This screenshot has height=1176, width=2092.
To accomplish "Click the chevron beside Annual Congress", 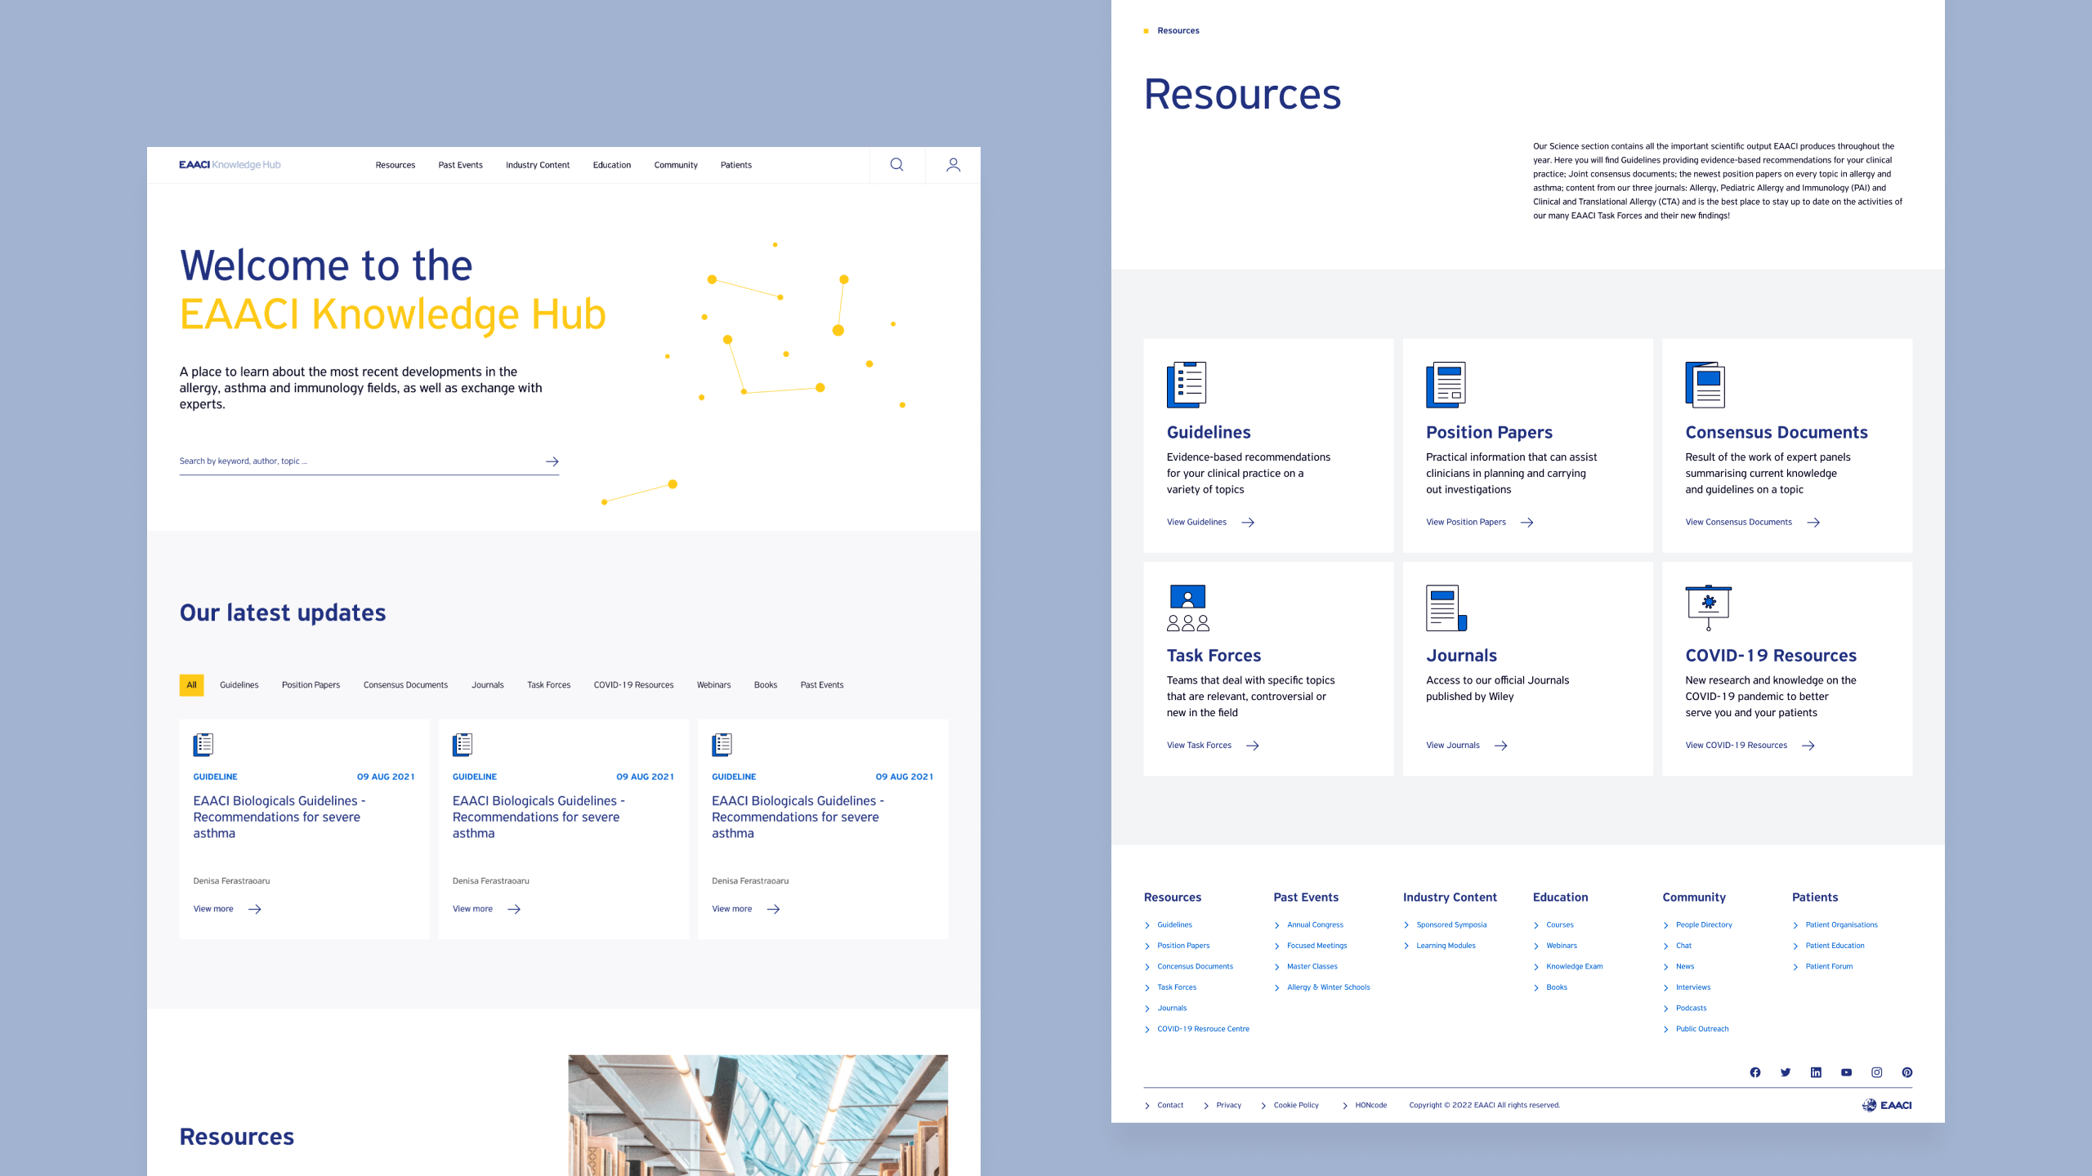I will (1277, 925).
